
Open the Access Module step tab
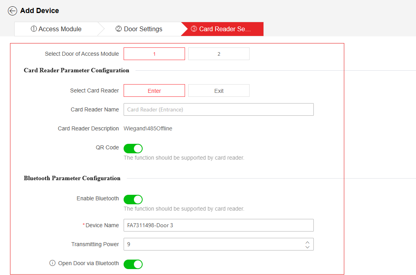click(56, 29)
